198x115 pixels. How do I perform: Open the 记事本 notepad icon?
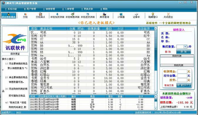click(136, 16)
